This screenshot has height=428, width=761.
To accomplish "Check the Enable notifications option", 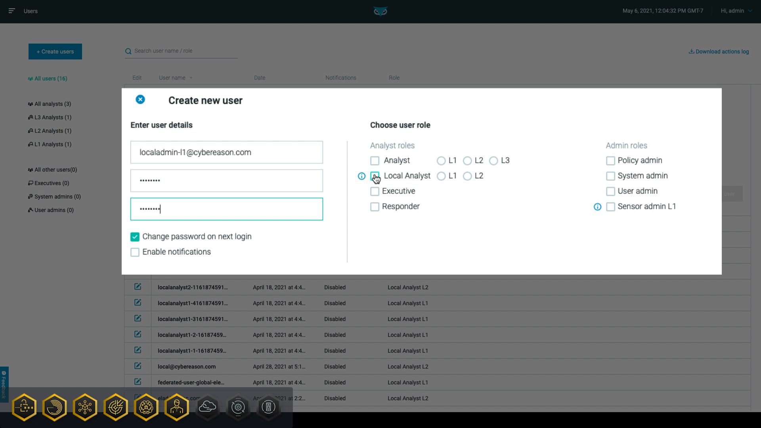I will [x=135, y=252].
